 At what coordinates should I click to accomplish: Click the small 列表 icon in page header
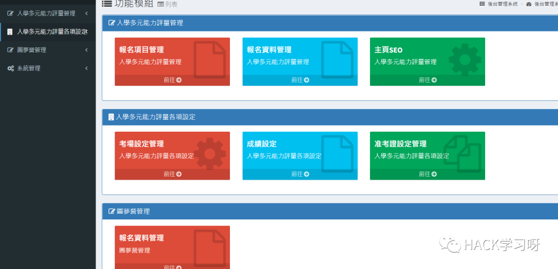tap(161, 5)
